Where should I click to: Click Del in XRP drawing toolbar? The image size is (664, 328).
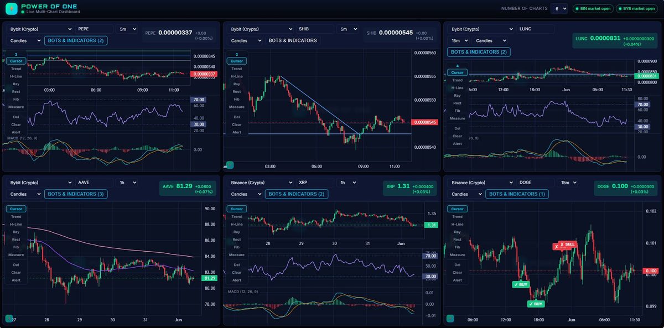[237, 264]
